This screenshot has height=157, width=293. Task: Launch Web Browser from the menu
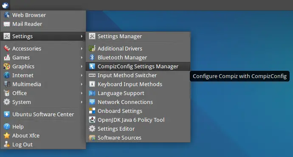[43, 15]
